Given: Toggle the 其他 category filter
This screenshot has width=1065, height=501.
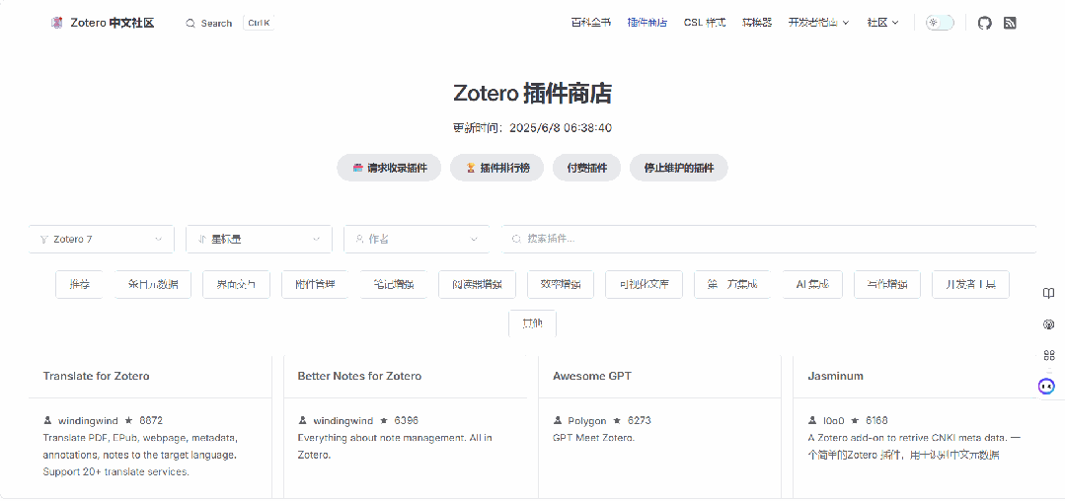Looking at the screenshot, I should [x=533, y=323].
